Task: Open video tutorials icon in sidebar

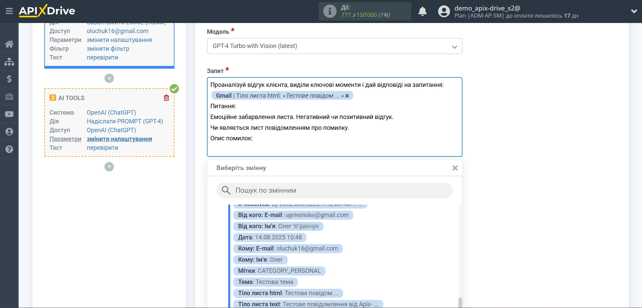Action: pos(9,114)
